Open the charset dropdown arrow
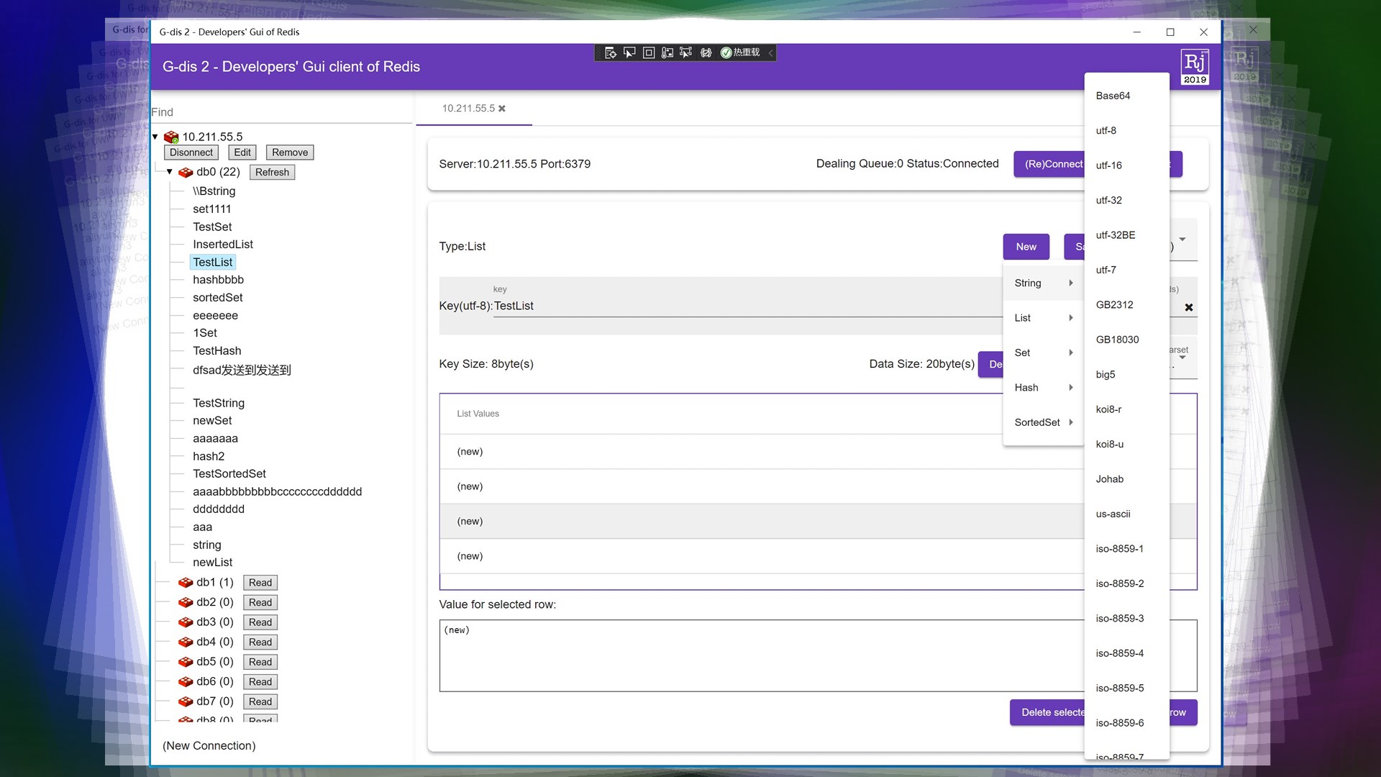The image size is (1381, 777). [x=1182, y=358]
